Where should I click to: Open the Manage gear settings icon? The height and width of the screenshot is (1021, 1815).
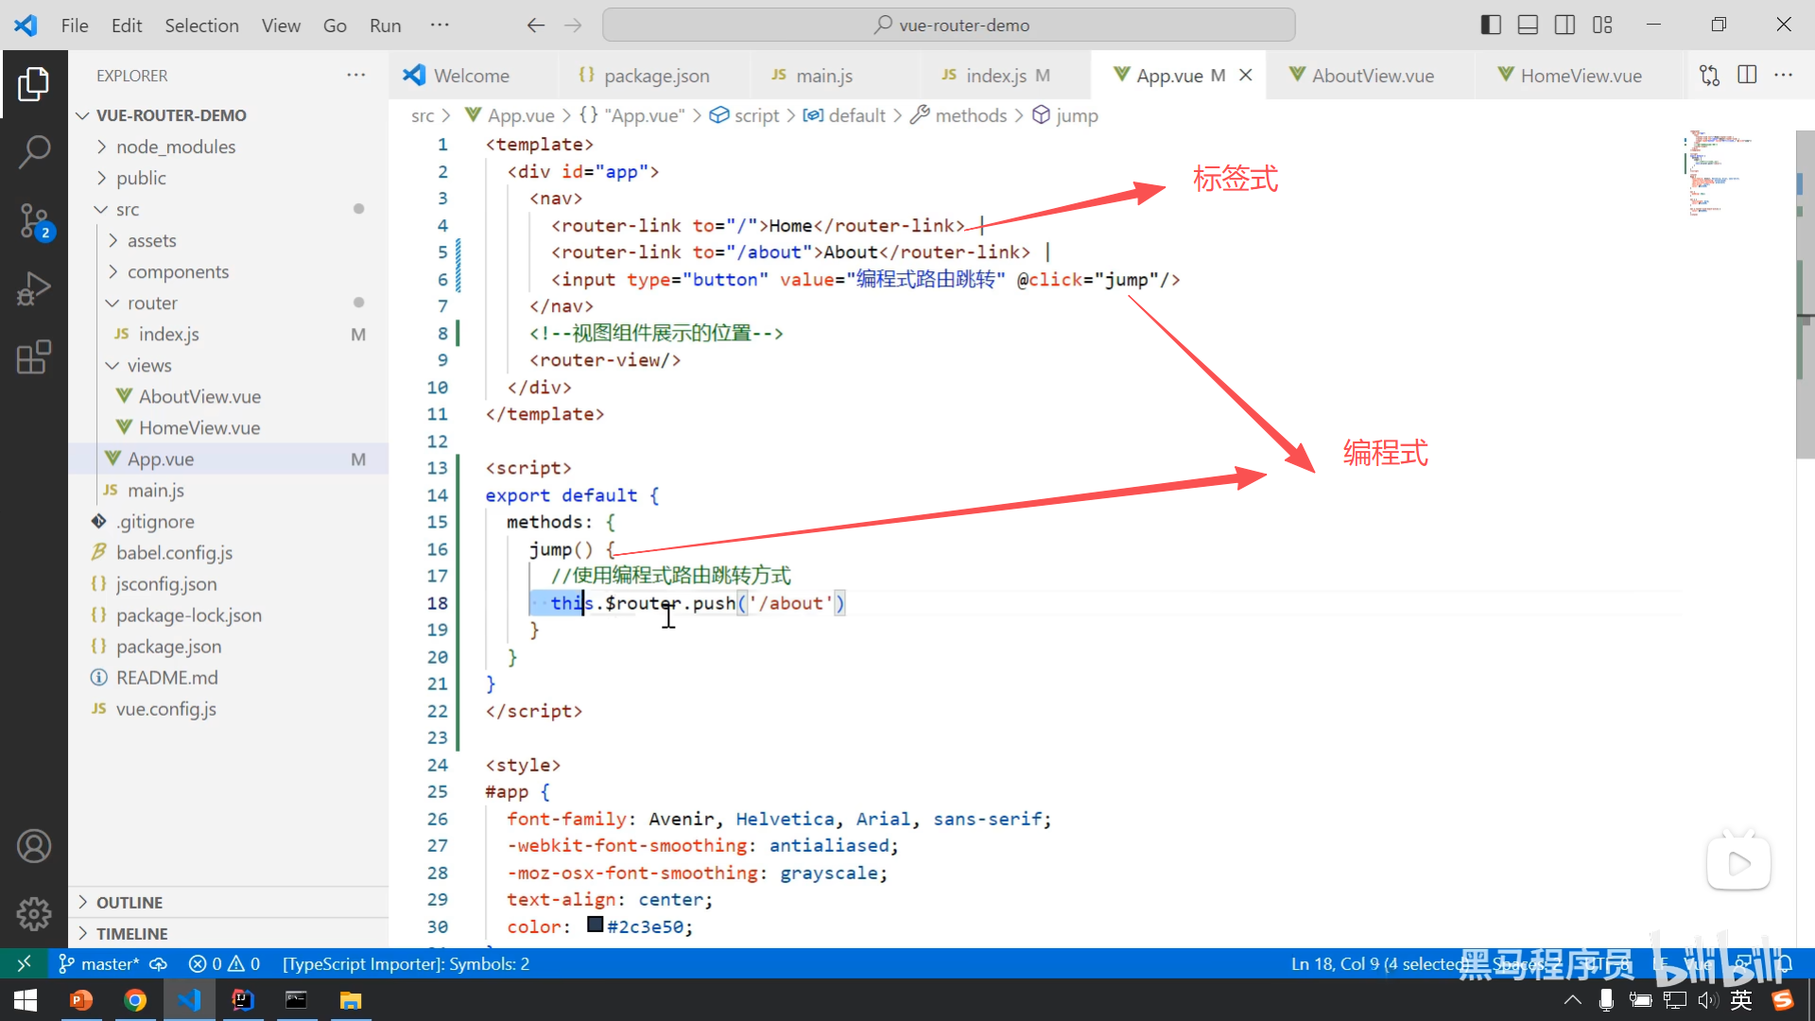pos(34,913)
